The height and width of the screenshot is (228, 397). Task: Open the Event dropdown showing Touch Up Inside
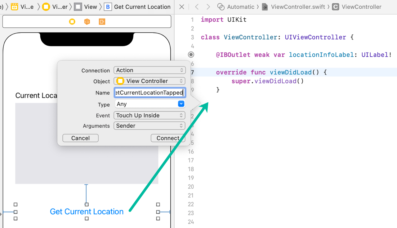[149, 116]
